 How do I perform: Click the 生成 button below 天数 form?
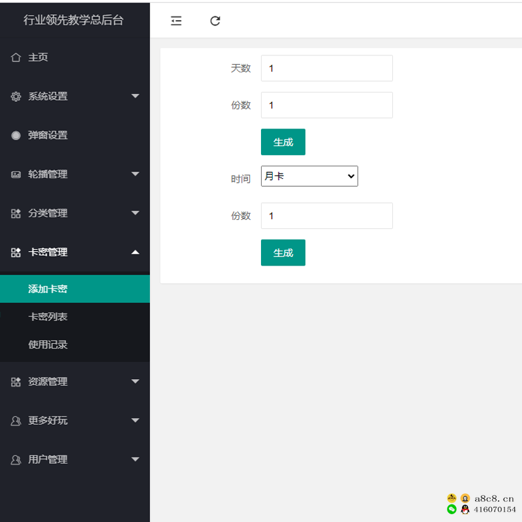pos(283,142)
